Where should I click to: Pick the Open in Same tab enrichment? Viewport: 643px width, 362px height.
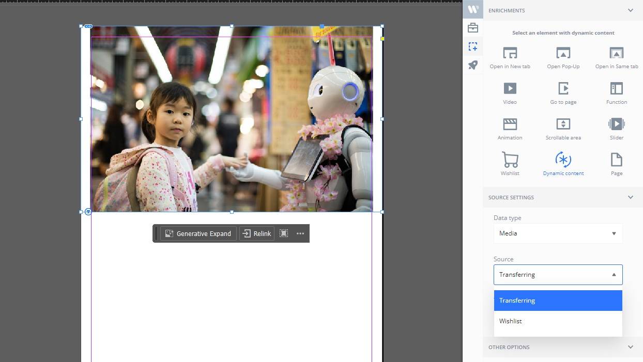tap(616, 57)
